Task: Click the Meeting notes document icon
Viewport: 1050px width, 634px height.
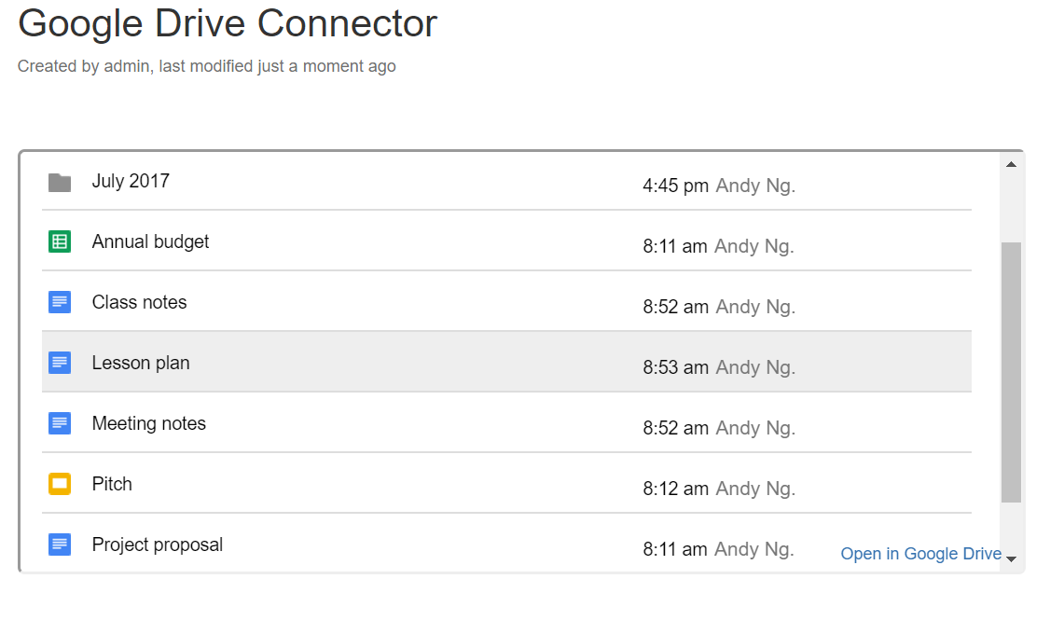Action: point(60,423)
